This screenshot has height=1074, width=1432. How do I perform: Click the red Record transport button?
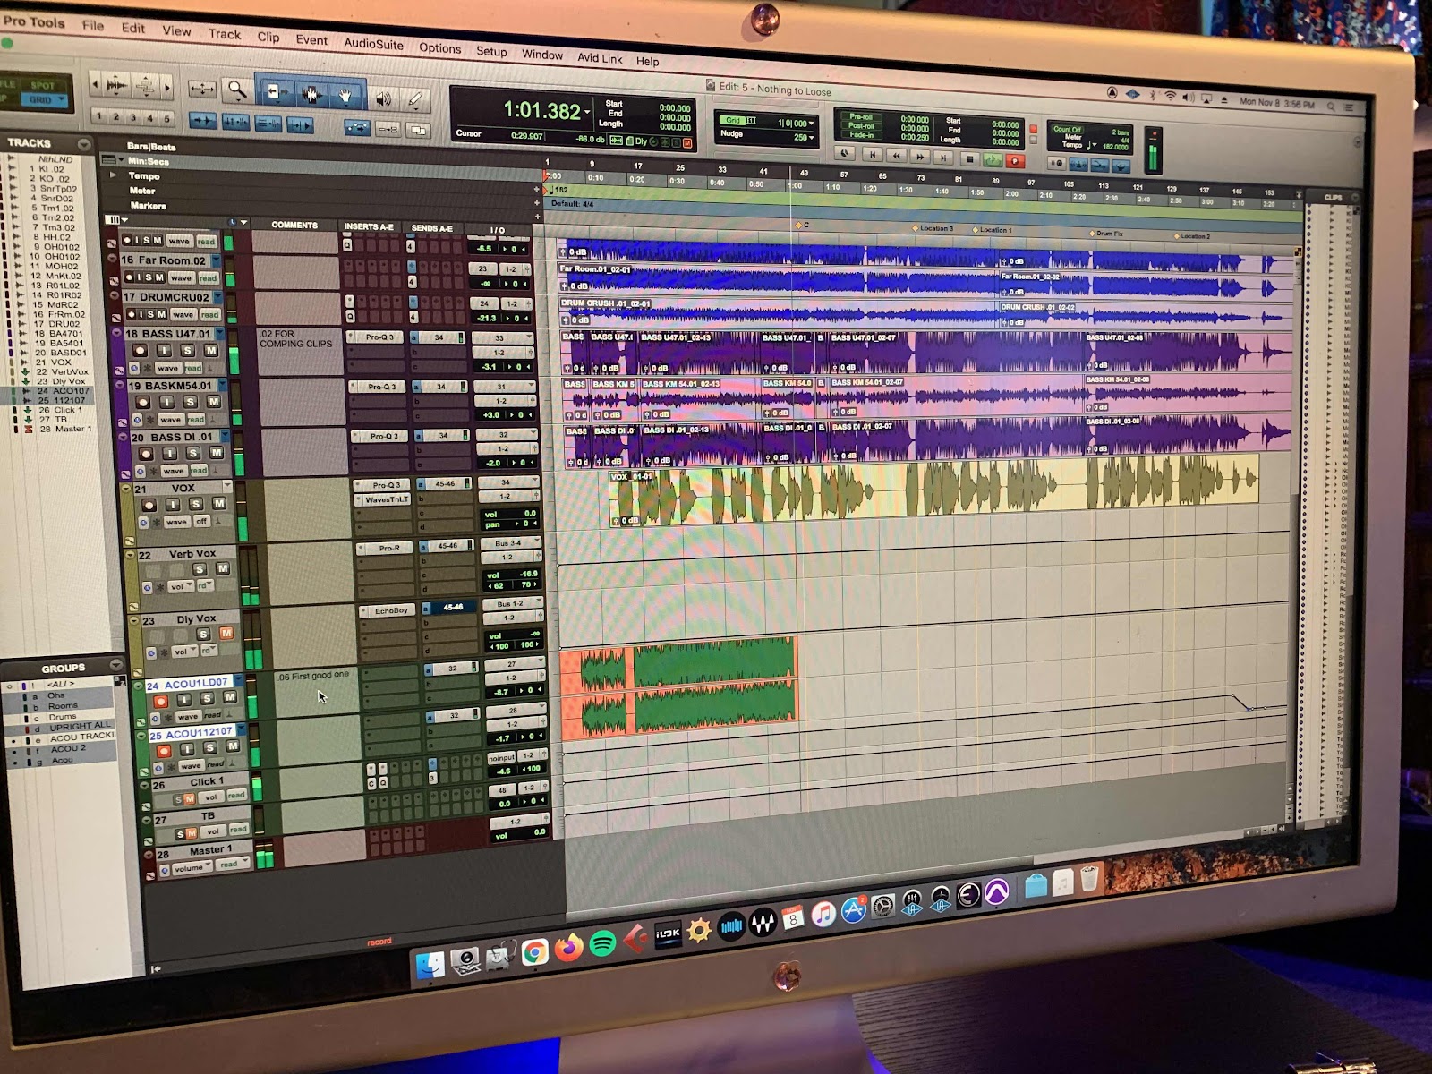click(x=1014, y=161)
